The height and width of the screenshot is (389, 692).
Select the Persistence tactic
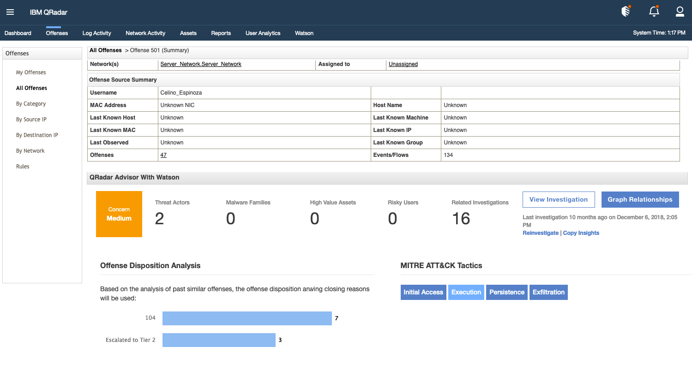pos(507,292)
